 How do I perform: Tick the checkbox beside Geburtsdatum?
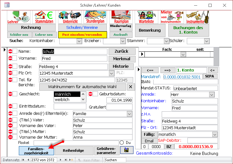tap(95, 94)
